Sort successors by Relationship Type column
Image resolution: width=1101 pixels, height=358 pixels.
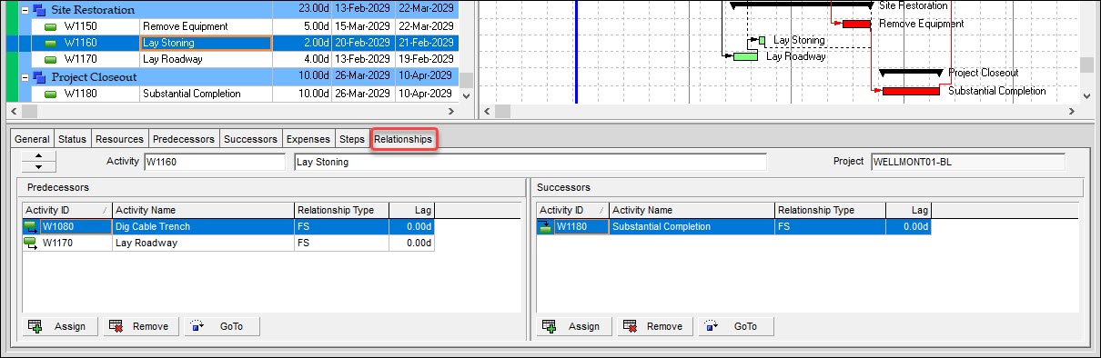point(830,210)
